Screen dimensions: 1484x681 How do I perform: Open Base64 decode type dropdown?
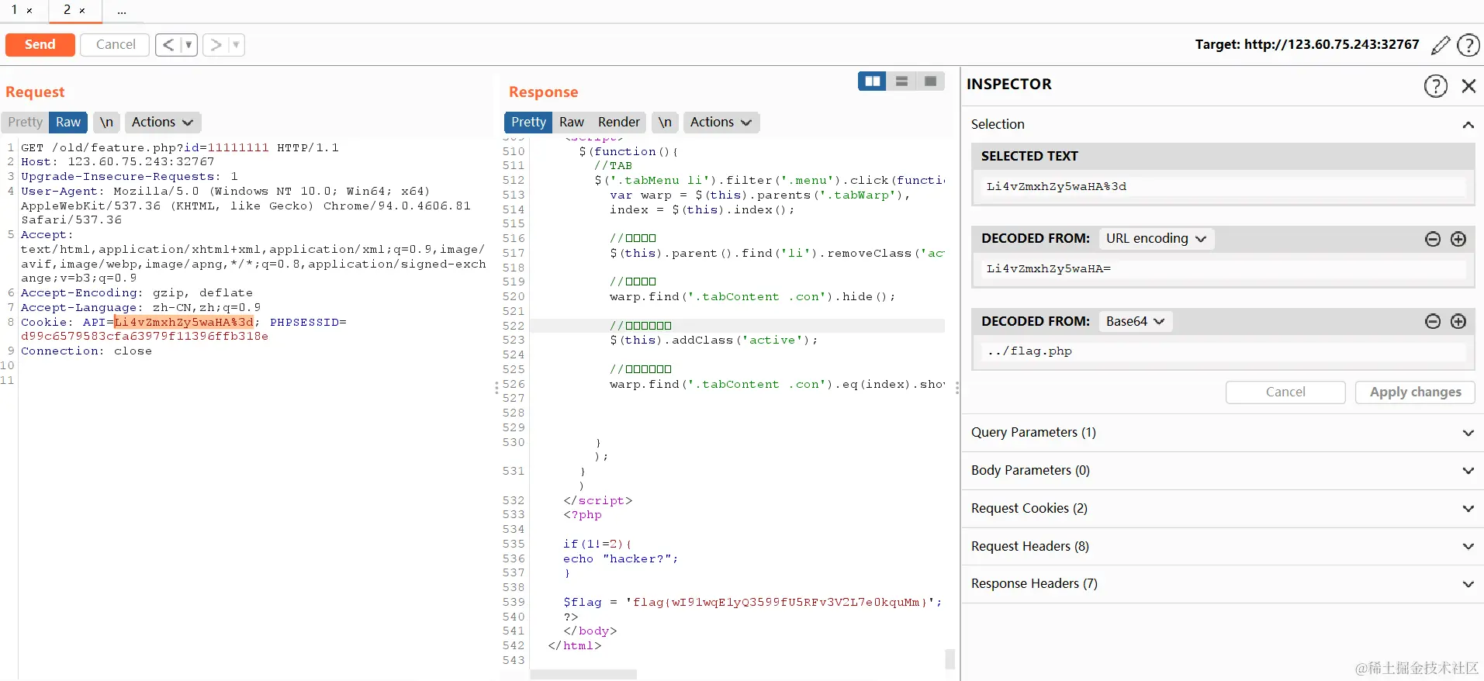(x=1135, y=321)
